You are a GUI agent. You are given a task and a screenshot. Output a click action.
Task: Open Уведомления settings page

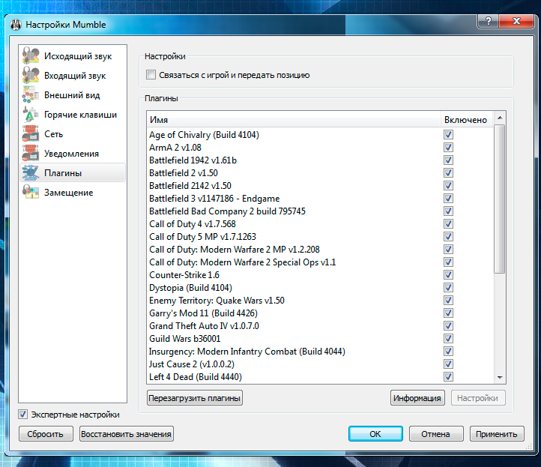pos(73,153)
